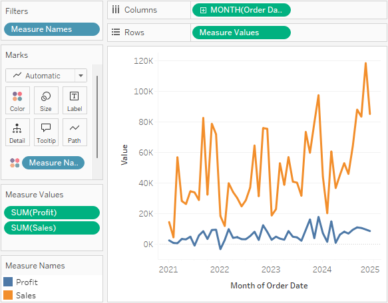Viewport: 388px width, 303px height.
Task: Click the orange Sales legend swatch
Action: pyautogui.click(x=8, y=295)
